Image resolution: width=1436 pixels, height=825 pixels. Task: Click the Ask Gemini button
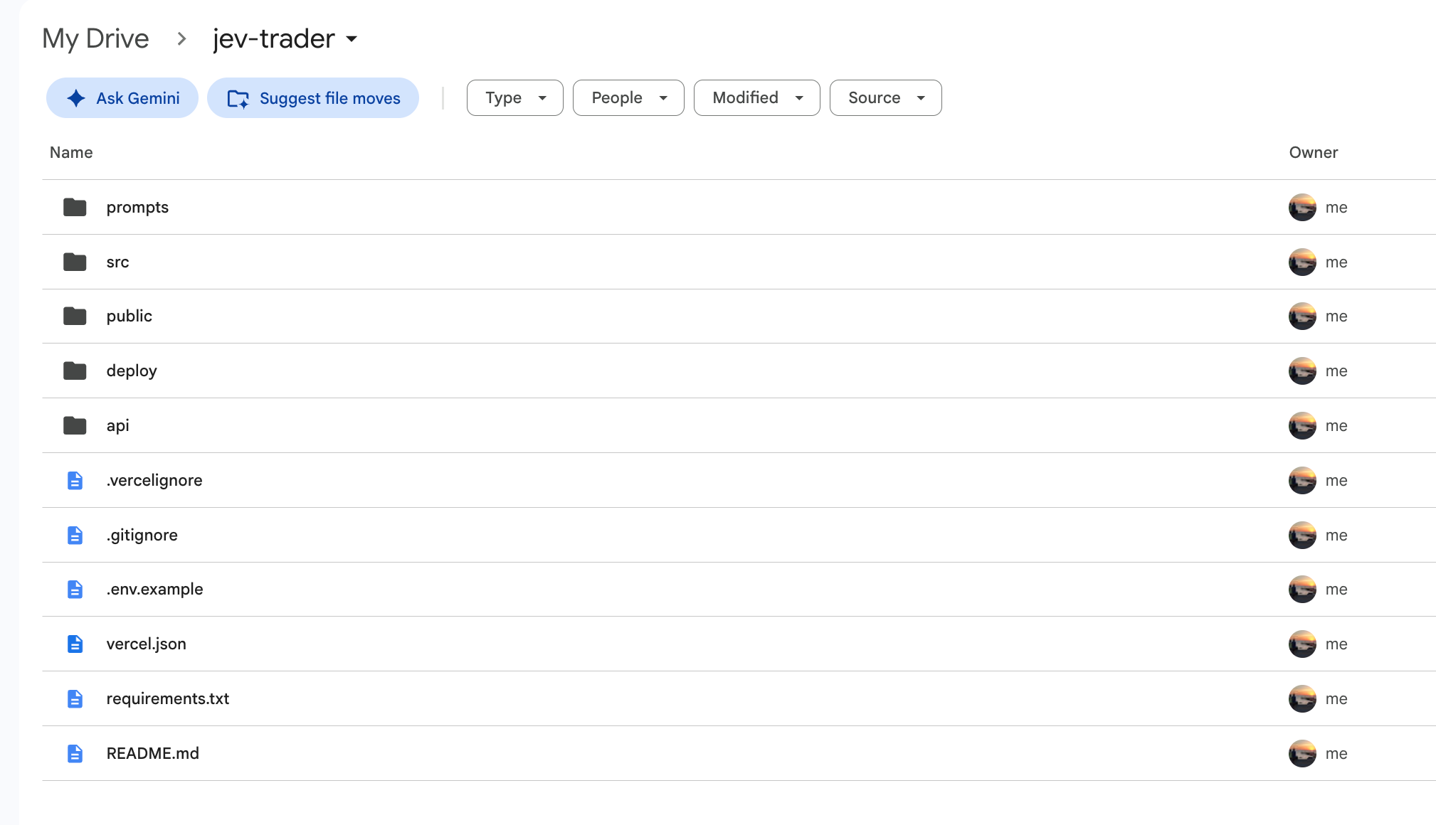point(122,97)
